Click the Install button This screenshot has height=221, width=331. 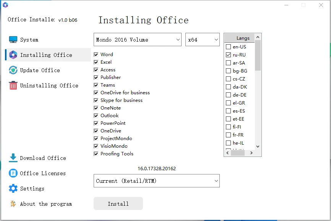[118, 203]
